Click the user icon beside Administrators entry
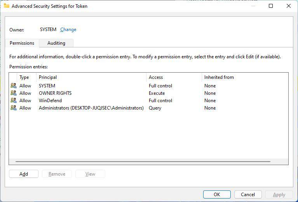 coord(14,108)
